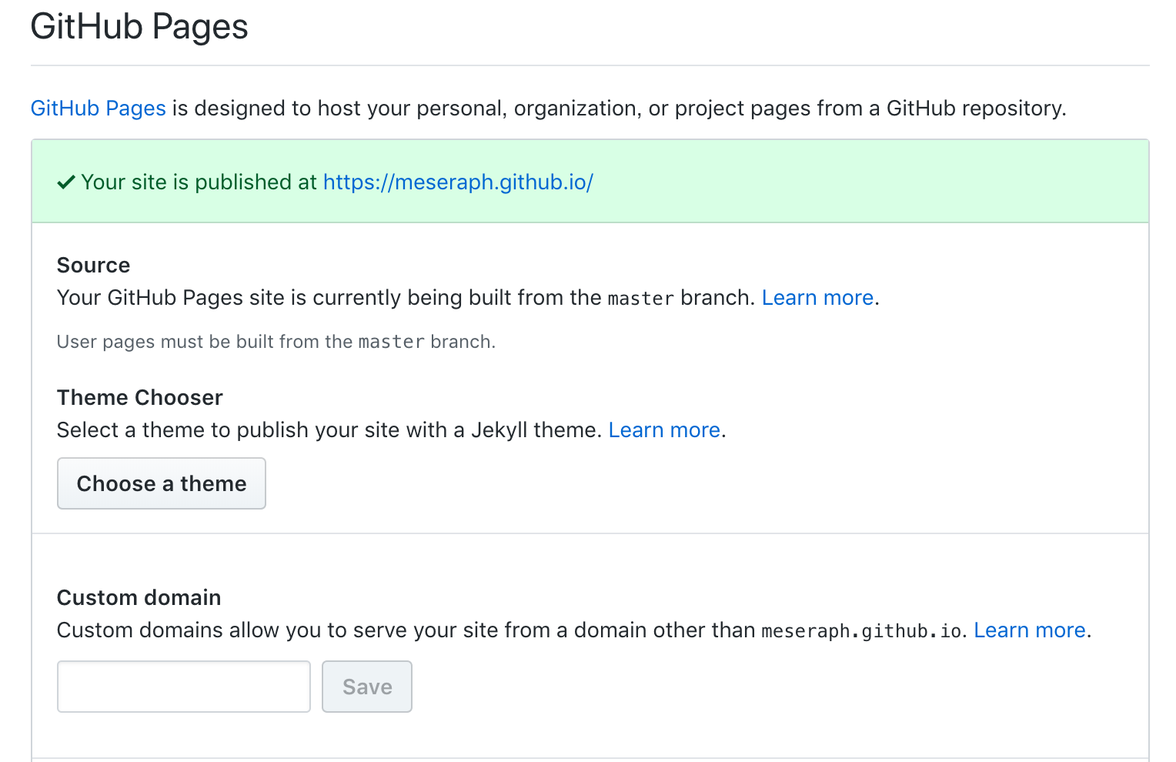Click the user pages hint text
The image size is (1176, 762).
(x=276, y=341)
